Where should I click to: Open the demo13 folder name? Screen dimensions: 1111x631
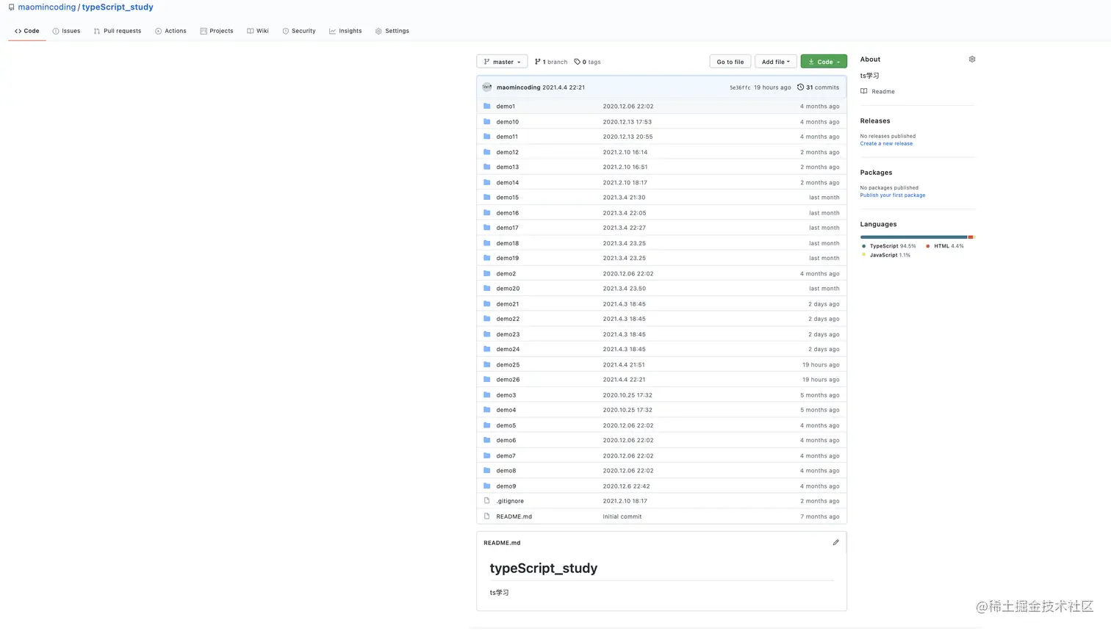click(507, 167)
